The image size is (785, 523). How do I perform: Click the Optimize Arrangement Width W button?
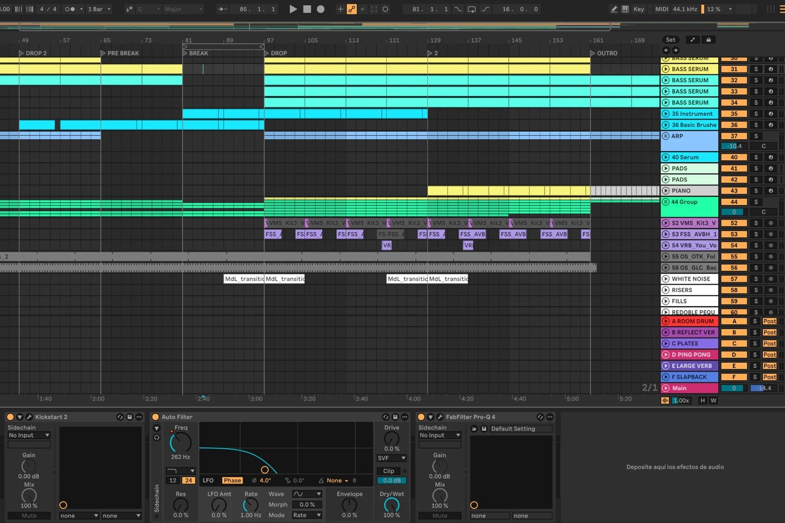pyautogui.click(x=713, y=400)
